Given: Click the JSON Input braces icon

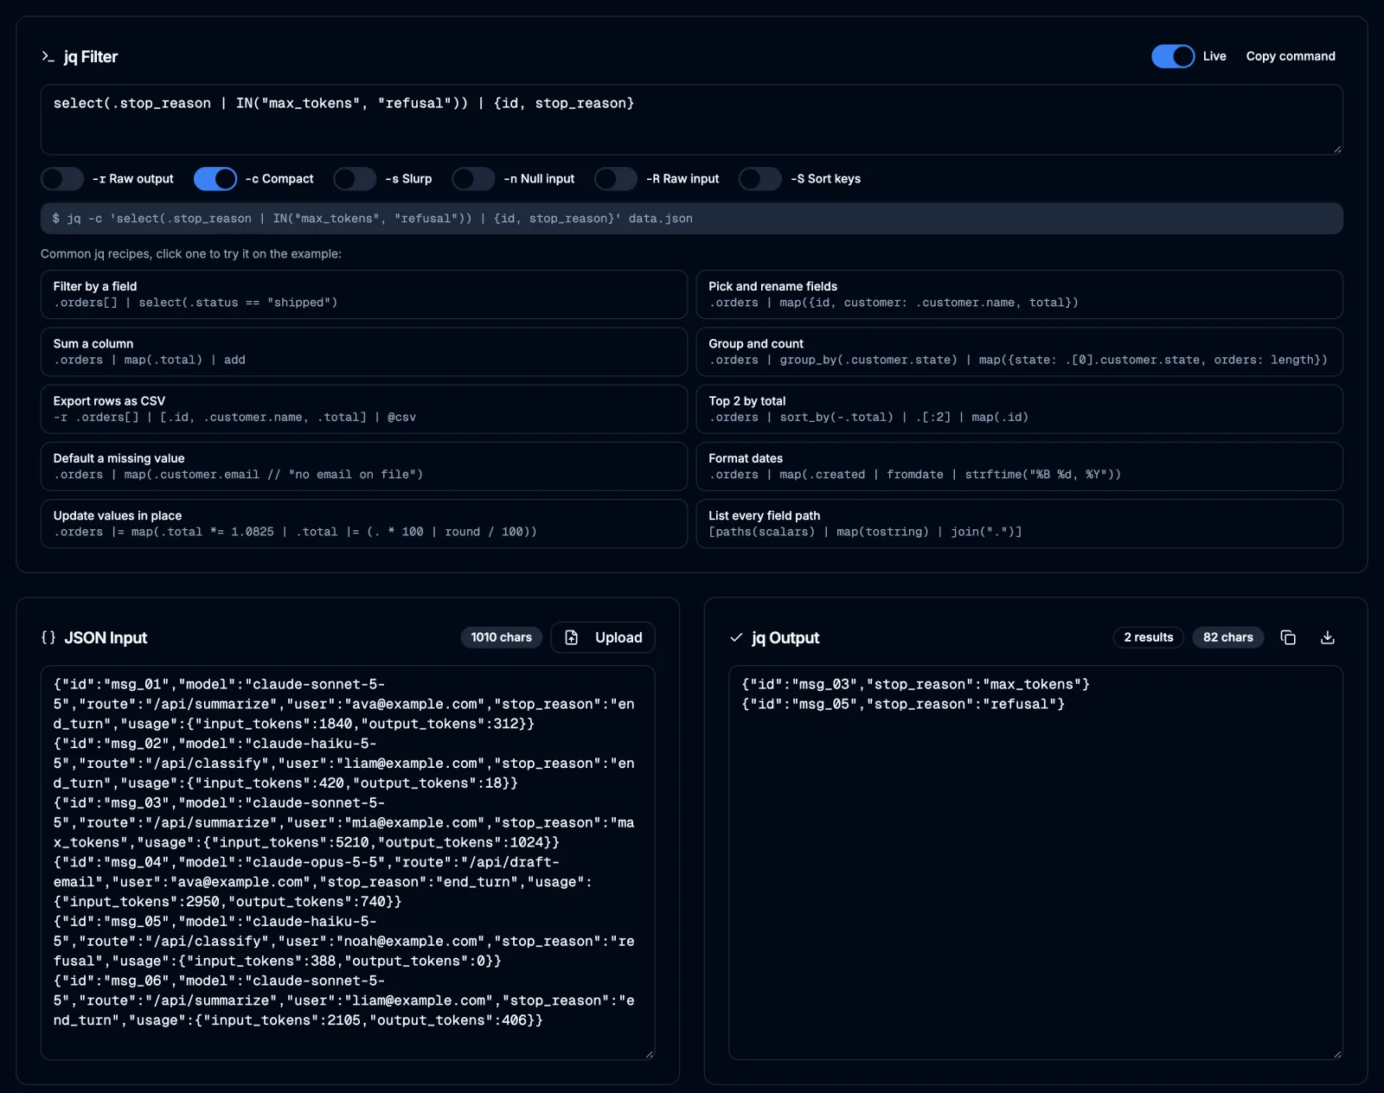Looking at the screenshot, I should point(48,637).
